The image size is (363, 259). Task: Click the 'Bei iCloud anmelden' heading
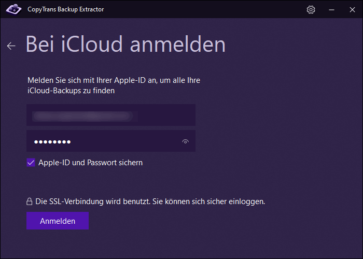[125, 44]
